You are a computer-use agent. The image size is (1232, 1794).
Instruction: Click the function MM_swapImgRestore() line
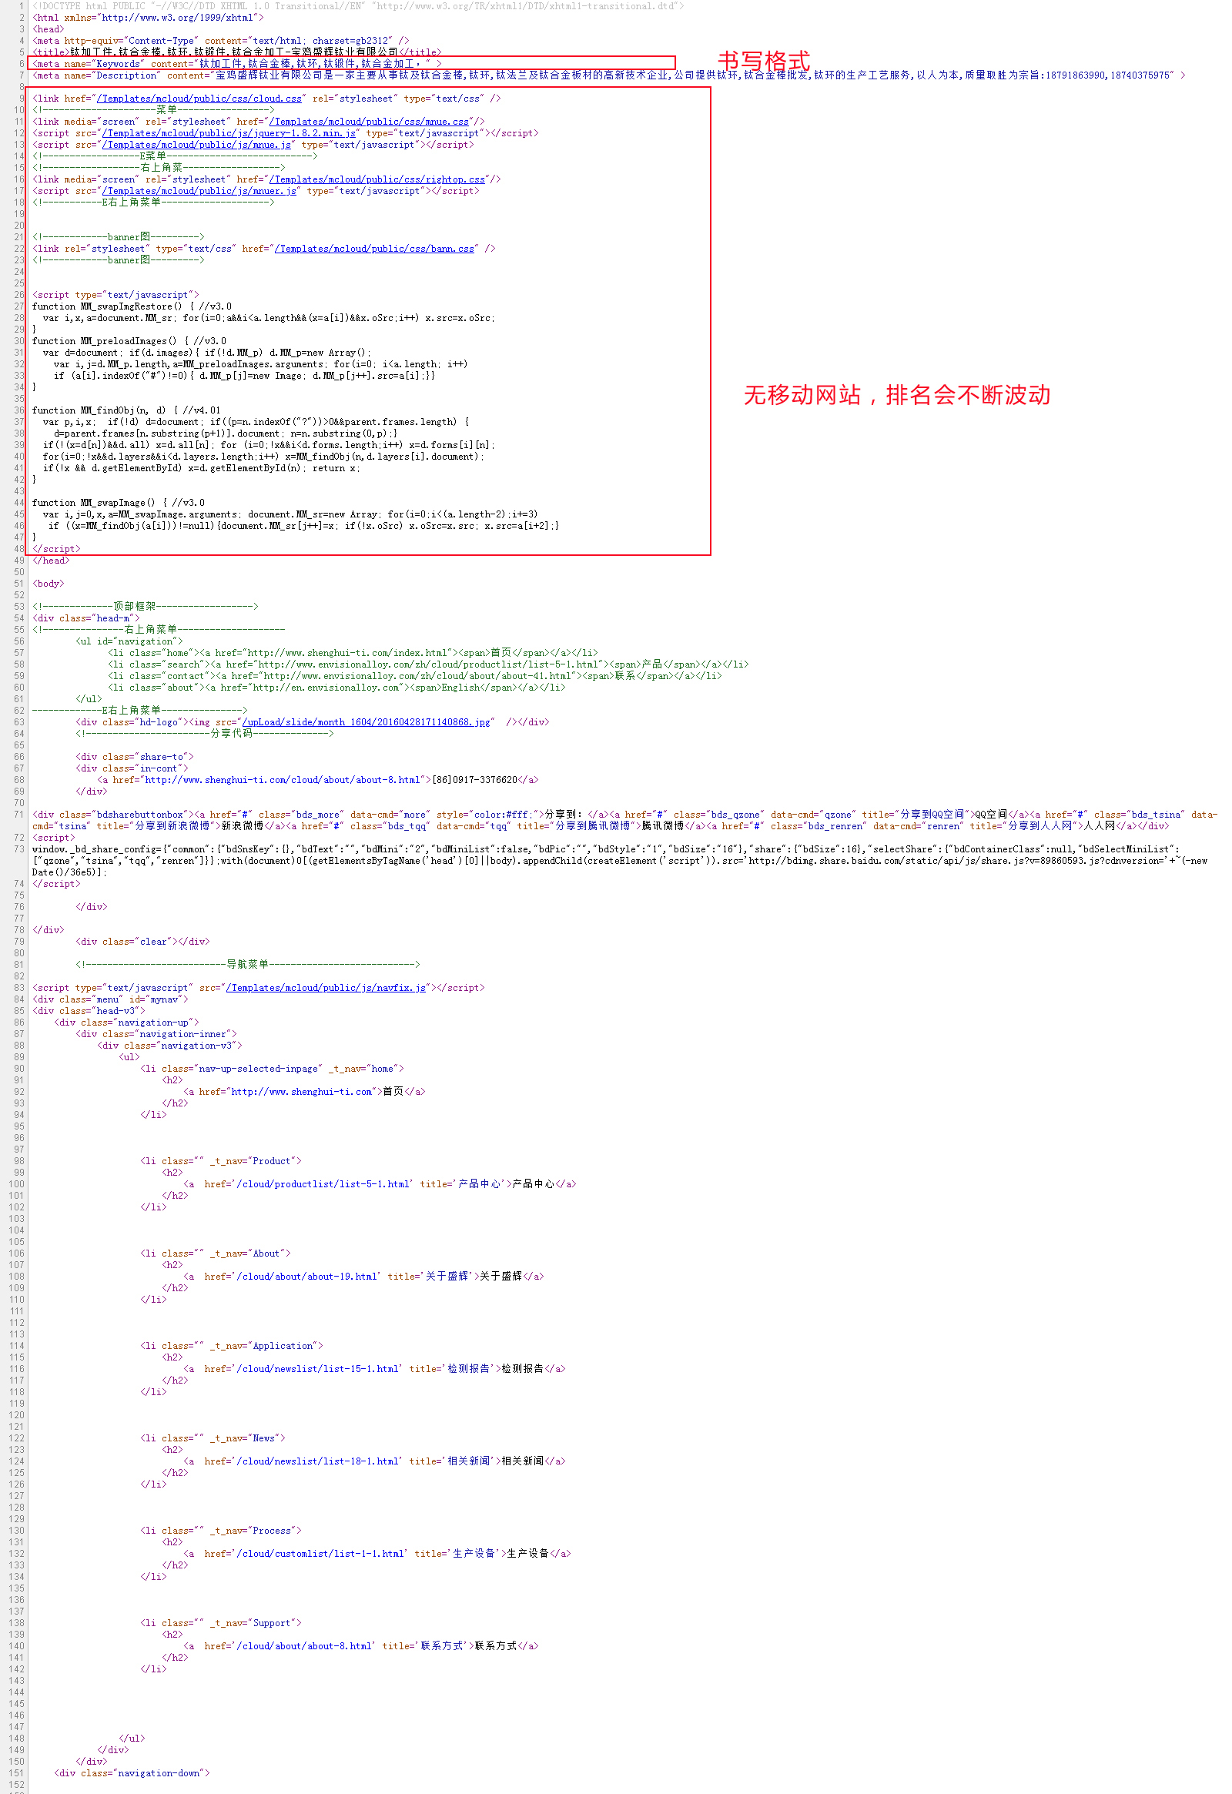[x=132, y=307]
